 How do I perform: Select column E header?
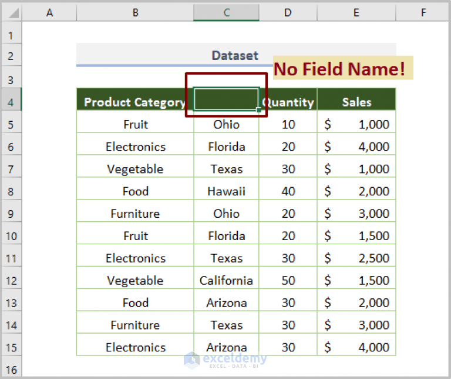(x=356, y=12)
